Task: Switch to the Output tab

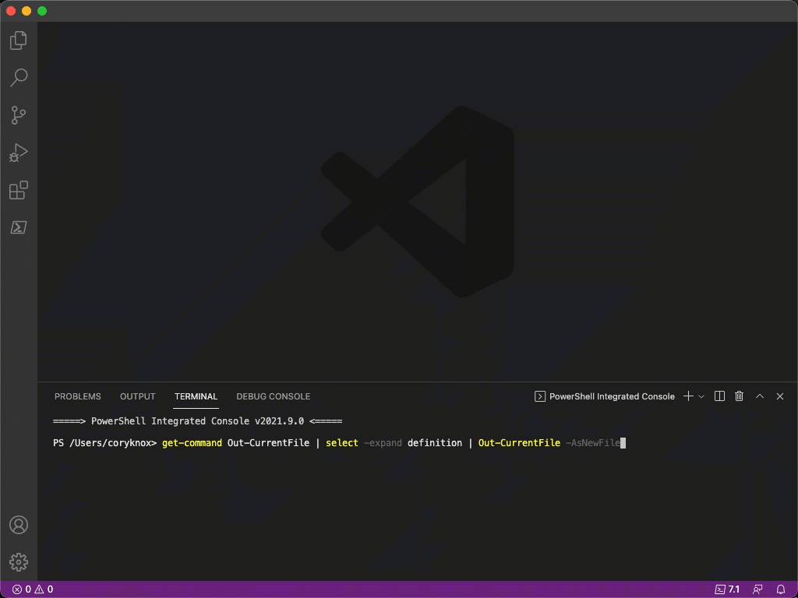Action: tap(137, 396)
